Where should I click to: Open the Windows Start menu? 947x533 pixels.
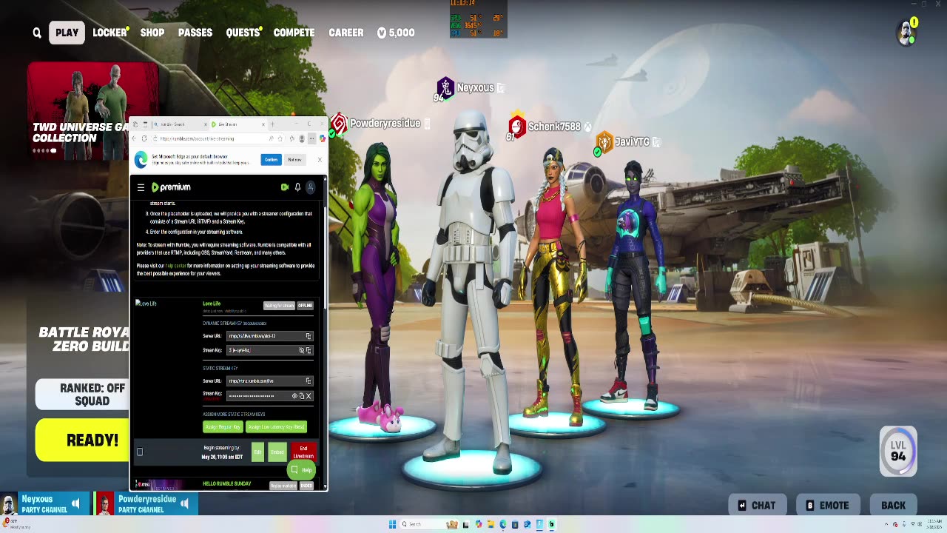click(392, 524)
